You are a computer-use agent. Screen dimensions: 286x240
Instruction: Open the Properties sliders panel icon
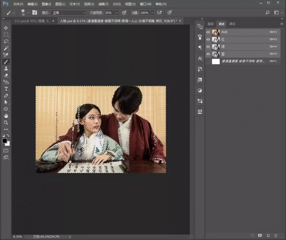[200, 101]
